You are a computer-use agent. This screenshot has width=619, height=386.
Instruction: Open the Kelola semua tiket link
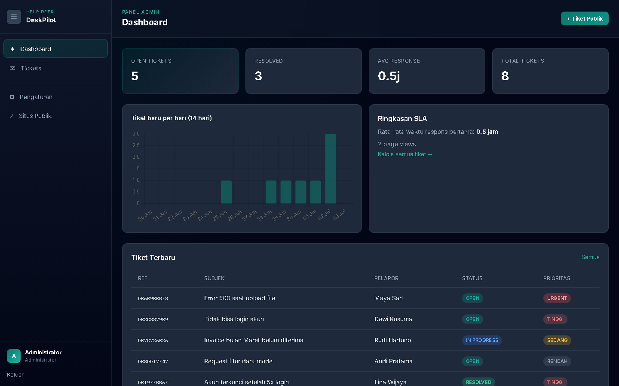click(405, 154)
